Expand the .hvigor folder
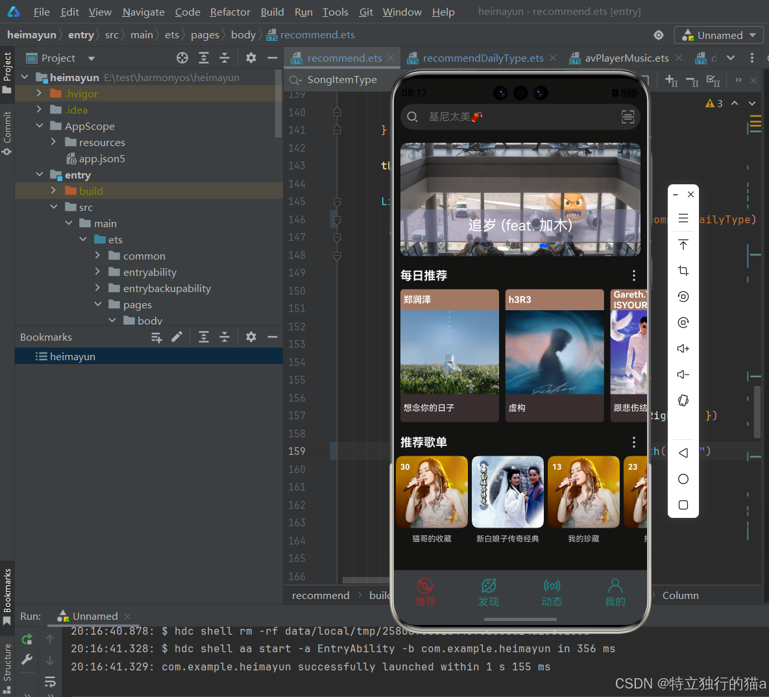The image size is (769, 697). point(39,93)
